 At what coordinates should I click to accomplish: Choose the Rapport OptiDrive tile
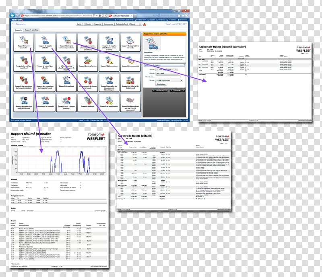point(88,103)
